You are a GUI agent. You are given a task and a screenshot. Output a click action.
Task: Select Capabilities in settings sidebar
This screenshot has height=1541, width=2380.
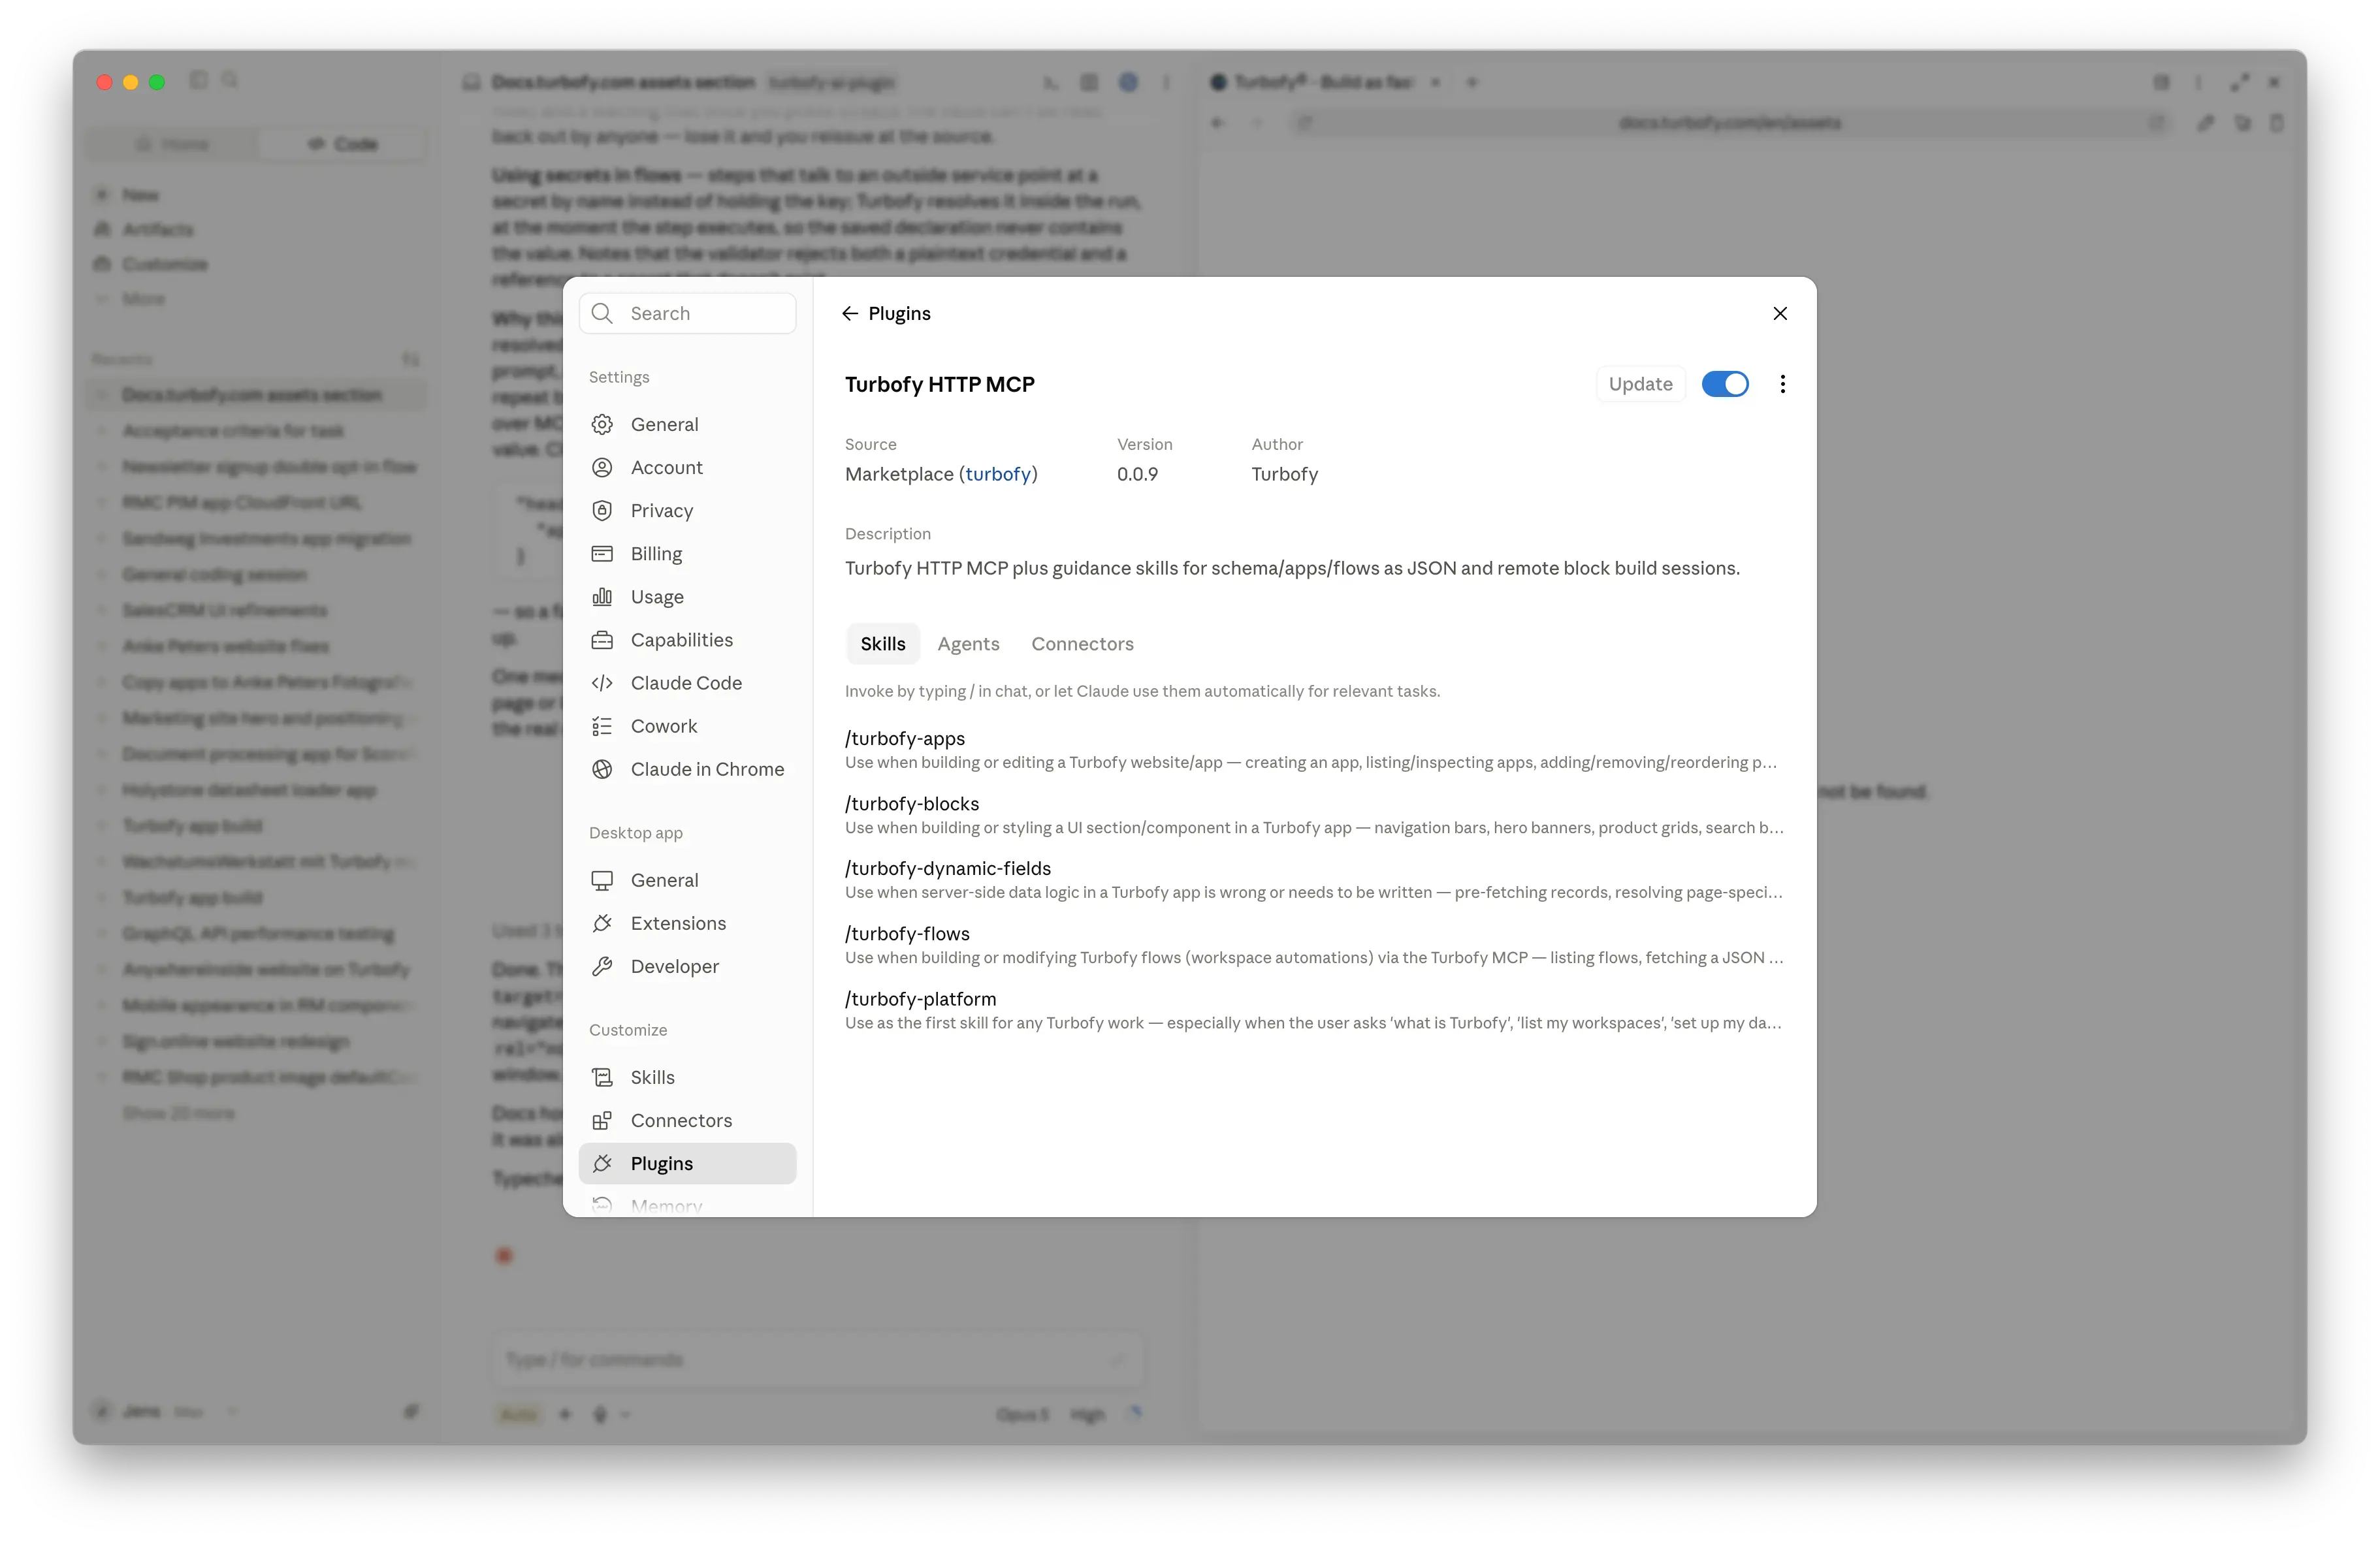[x=688, y=639]
